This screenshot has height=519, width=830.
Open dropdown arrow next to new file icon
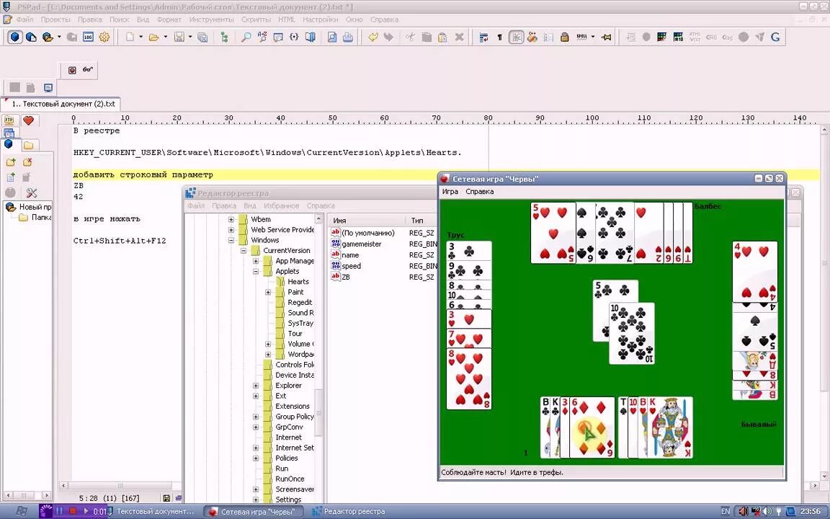point(140,37)
